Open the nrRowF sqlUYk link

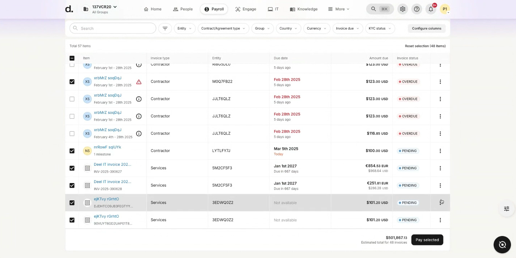tap(107, 147)
